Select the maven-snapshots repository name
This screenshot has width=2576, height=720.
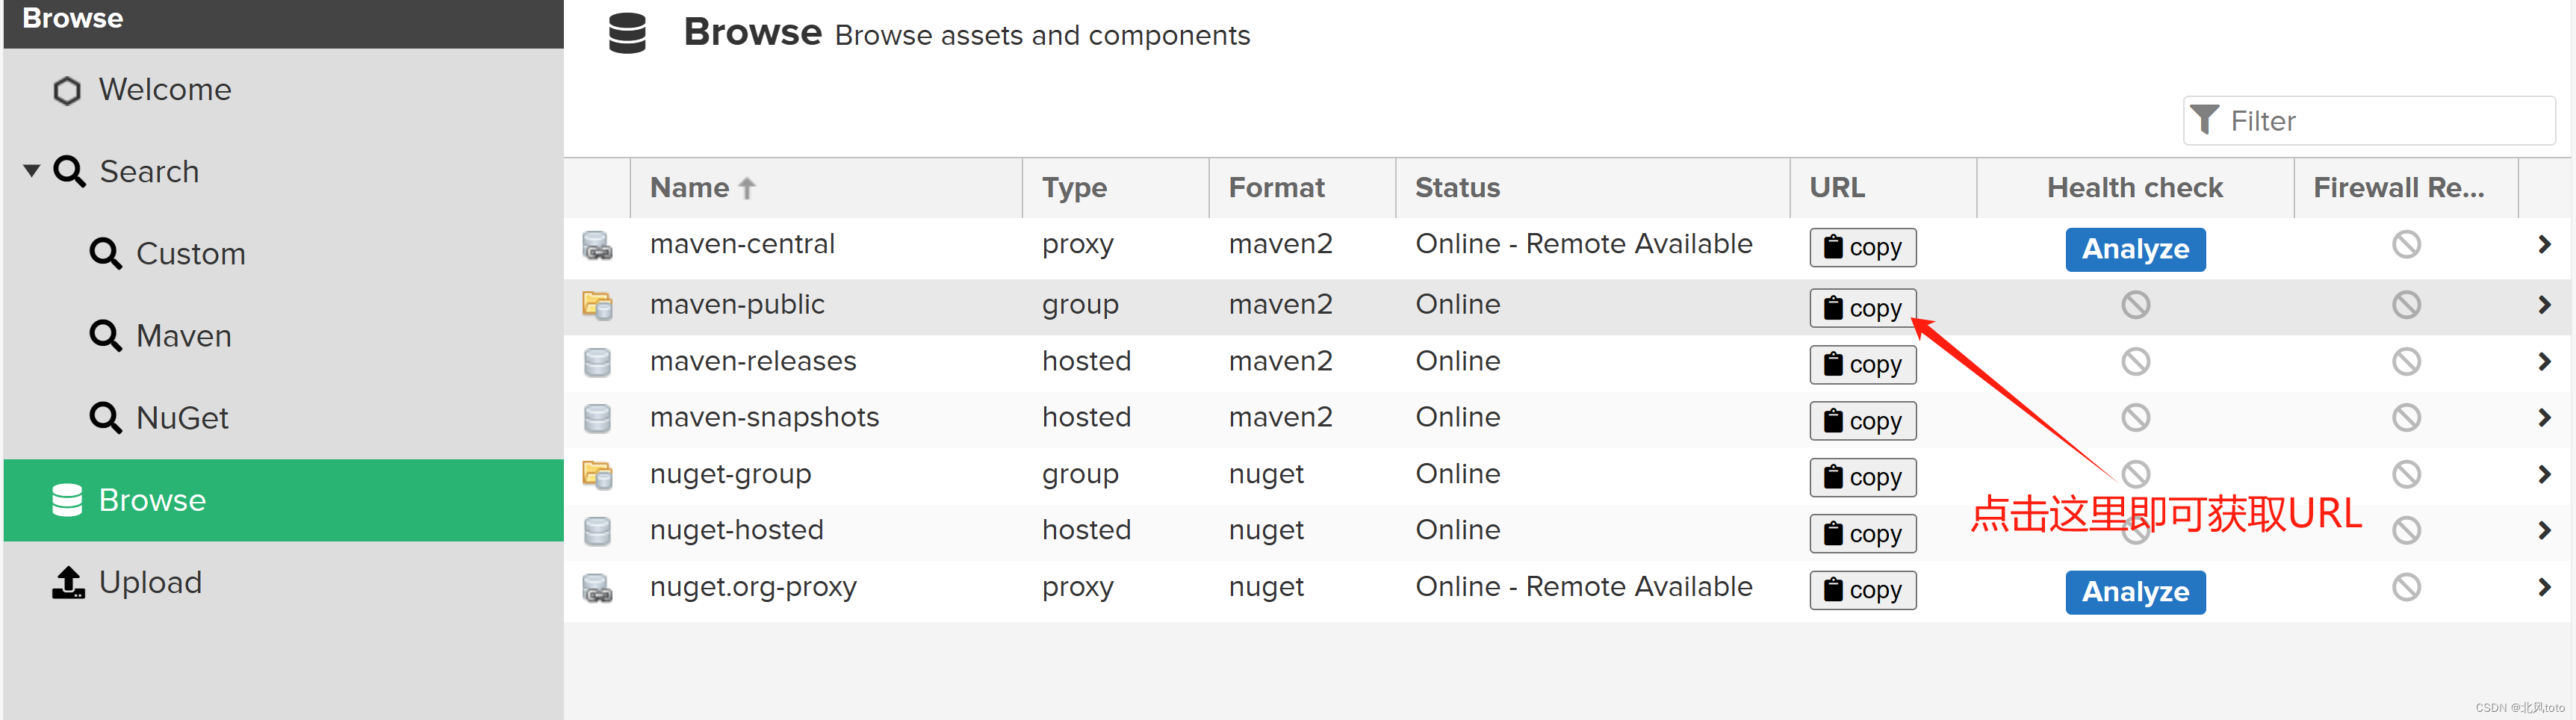click(764, 418)
